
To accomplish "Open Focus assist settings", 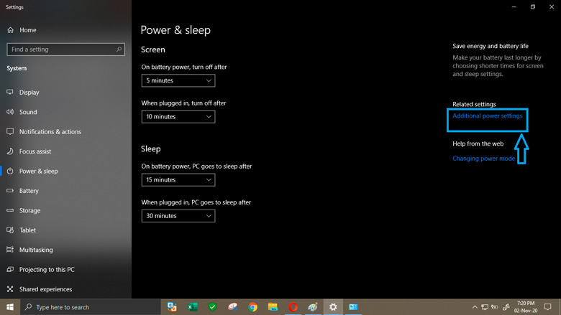I will click(x=35, y=151).
